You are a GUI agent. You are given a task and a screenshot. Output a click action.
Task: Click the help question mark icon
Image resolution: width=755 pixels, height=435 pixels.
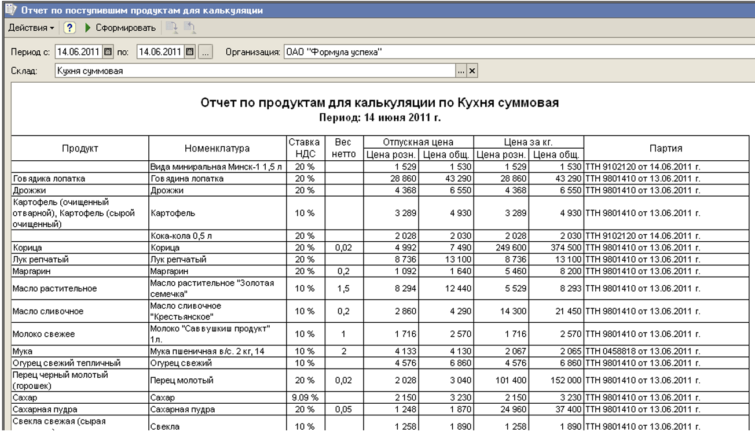[69, 28]
